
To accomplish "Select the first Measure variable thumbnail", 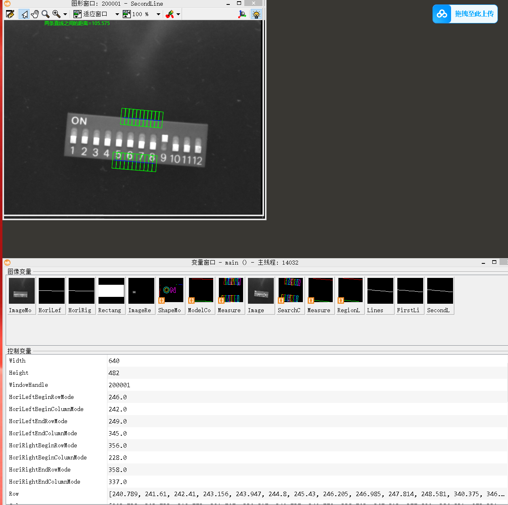I will (x=231, y=296).
